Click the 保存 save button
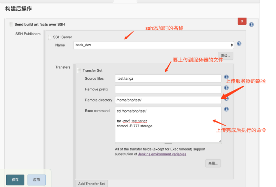 pyautogui.click(x=15, y=180)
